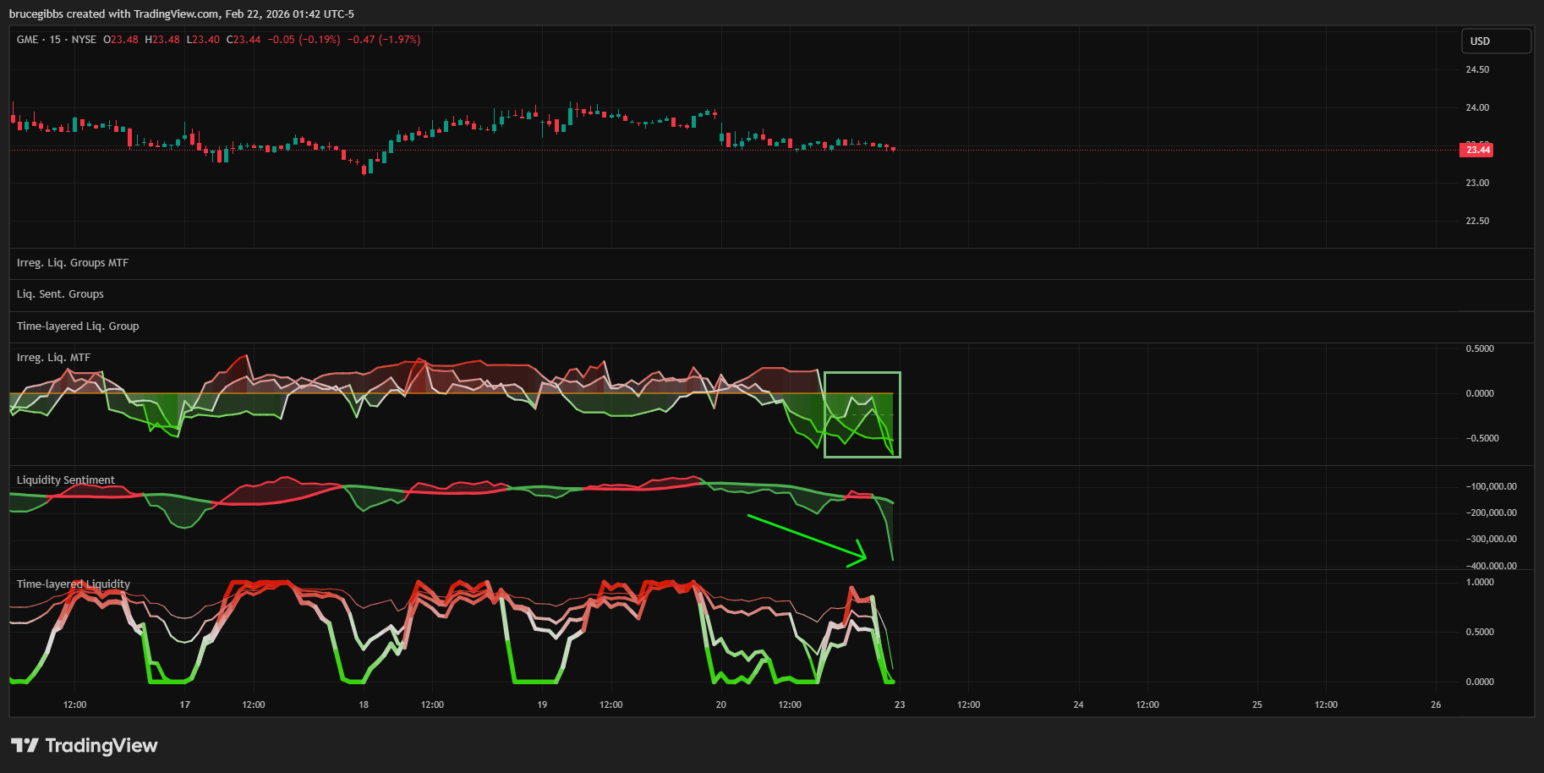Click the red 23.44 price tag
The width and height of the screenshot is (1544, 773).
(x=1476, y=150)
